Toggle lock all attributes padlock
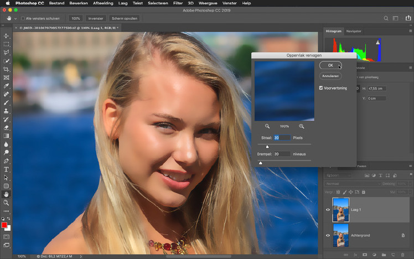The width and height of the screenshot is (414, 259). click(364, 192)
